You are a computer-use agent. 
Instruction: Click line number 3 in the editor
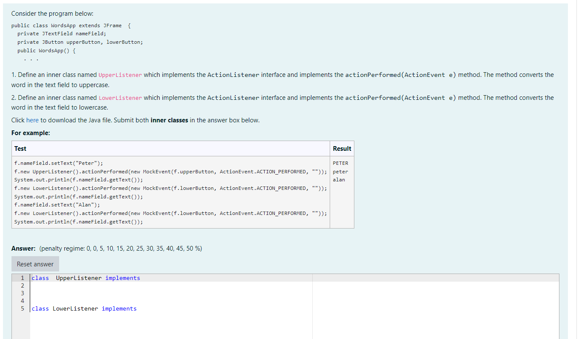[x=22, y=293]
